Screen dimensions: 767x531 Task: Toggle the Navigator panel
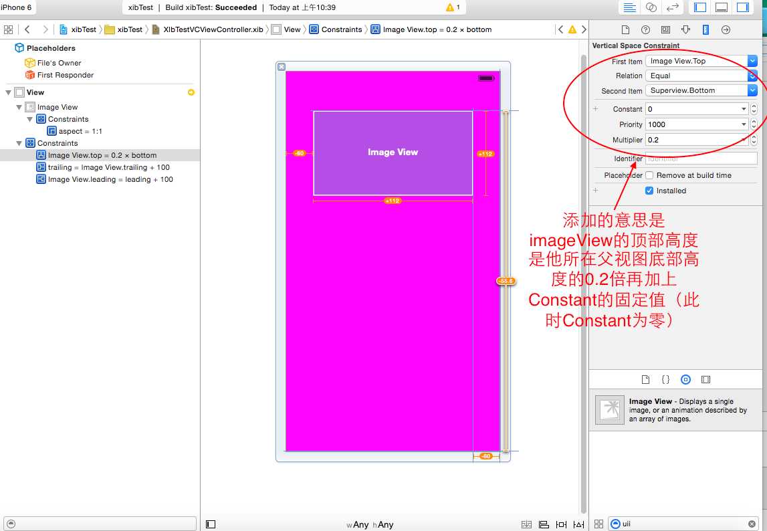tap(701, 7)
